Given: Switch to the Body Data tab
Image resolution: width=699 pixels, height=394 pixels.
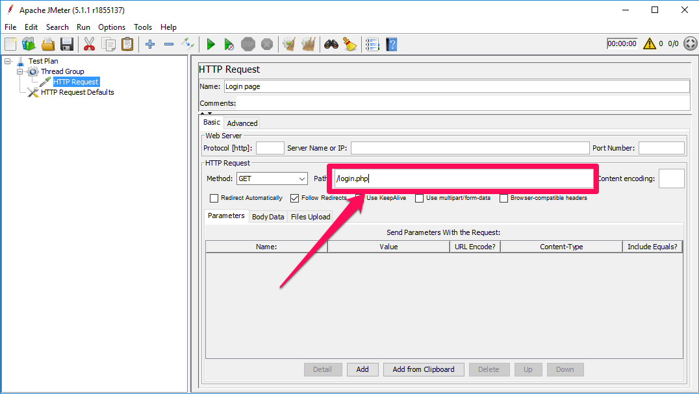Looking at the screenshot, I should [x=268, y=217].
